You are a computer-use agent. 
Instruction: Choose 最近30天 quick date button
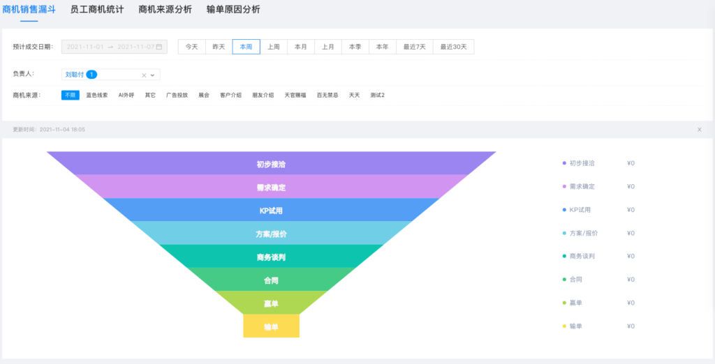pyautogui.click(x=453, y=47)
